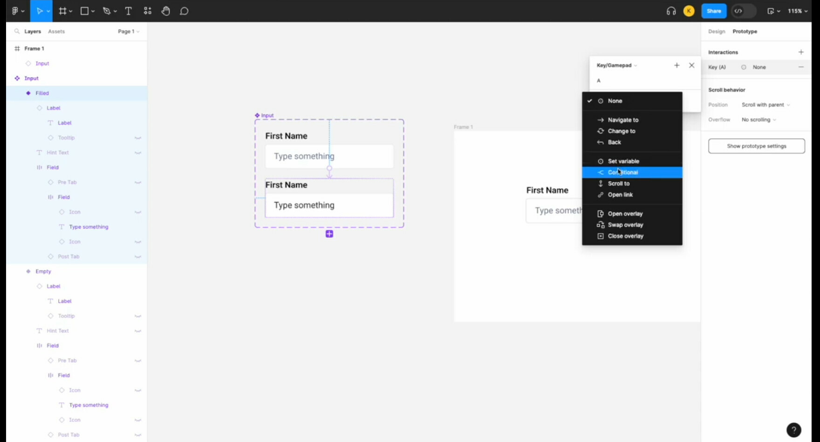Viewport: 820px width, 442px height.
Task: Click Show prototype settings button
Action: tap(756, 146)
